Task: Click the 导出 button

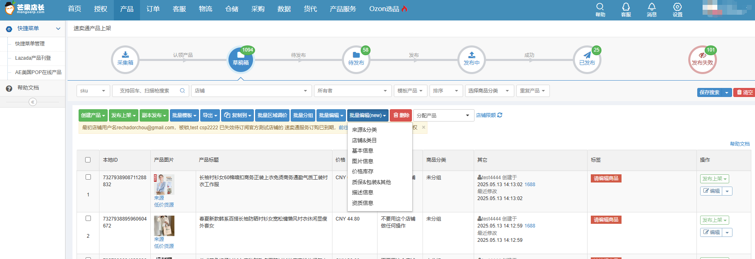Action: (210, 115)
